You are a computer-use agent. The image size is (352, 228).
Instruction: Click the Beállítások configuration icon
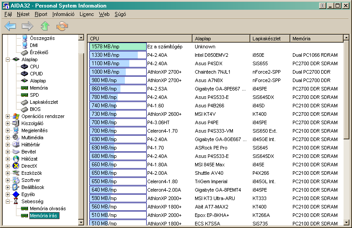(16, 187)
